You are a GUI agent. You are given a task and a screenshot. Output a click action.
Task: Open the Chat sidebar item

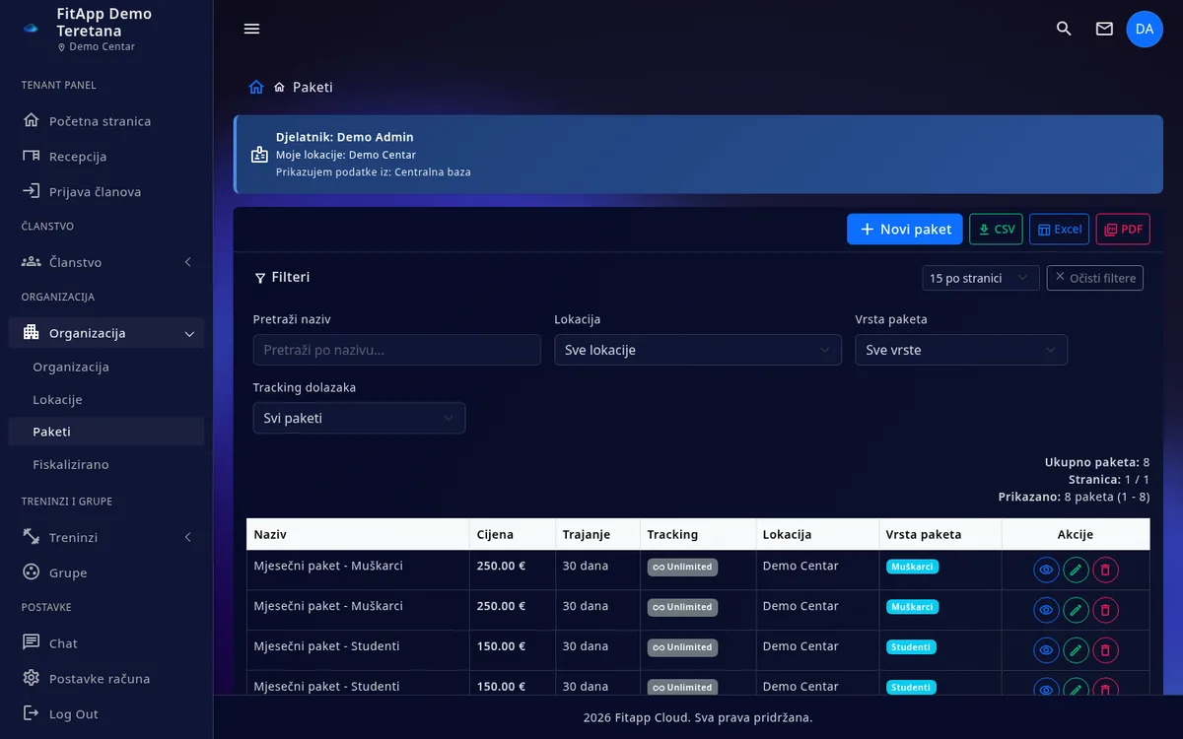coord(106,643)
